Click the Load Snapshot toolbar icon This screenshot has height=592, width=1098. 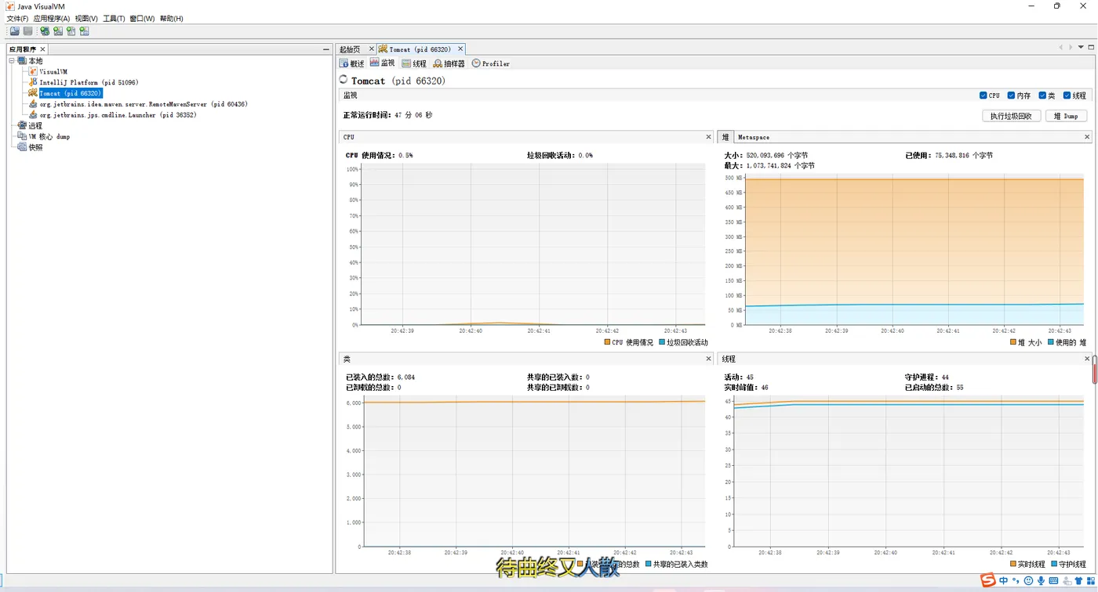(x=14, y=31)
